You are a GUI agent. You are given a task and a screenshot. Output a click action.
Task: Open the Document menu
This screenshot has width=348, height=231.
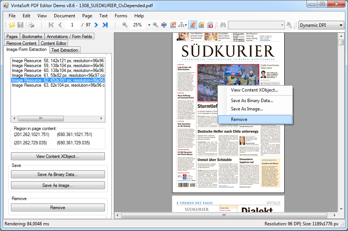[x=65, y=16]
